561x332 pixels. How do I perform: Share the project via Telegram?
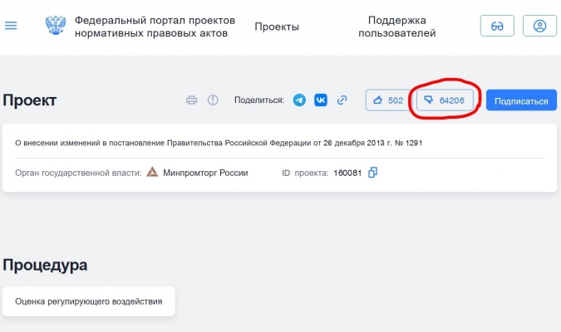pyautogui.click(x=299, y=100)
